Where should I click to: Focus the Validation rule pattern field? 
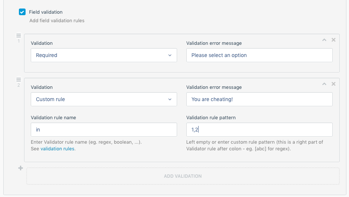click(259, 130)
